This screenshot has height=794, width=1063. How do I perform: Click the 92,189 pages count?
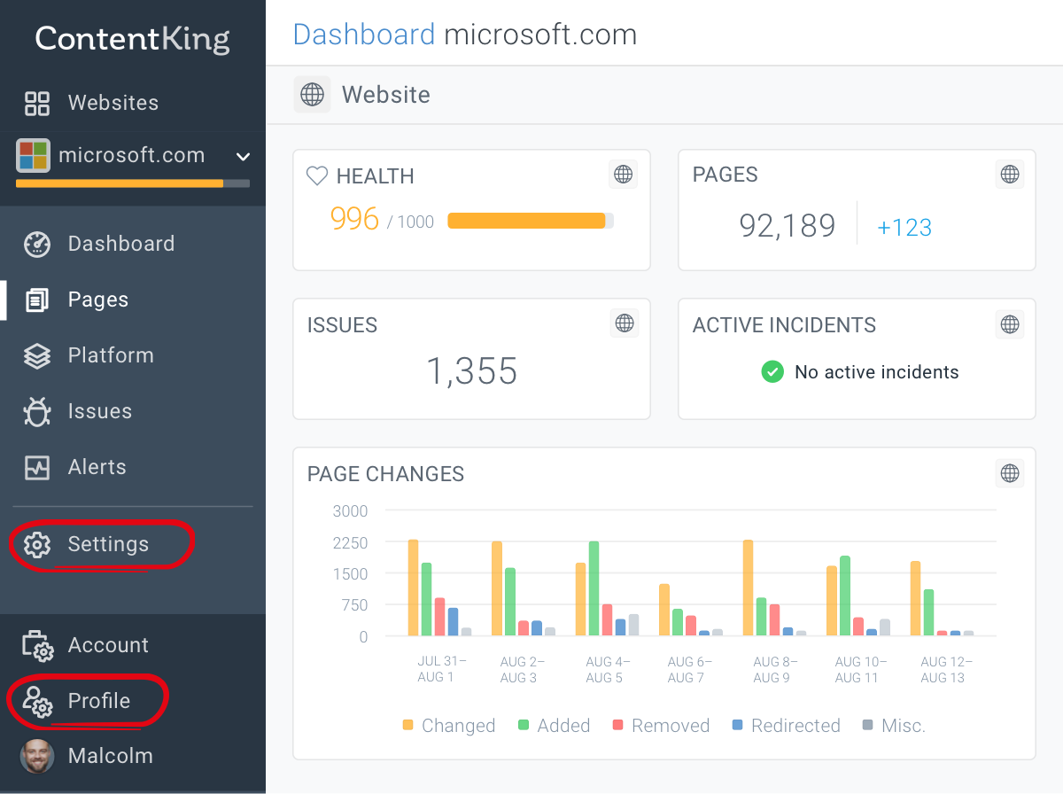pyautogui.click(x=788, y=226)
